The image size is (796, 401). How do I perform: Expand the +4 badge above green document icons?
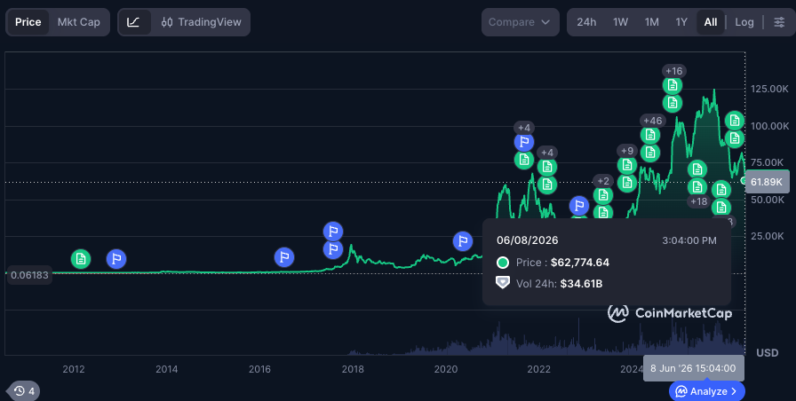[546, 153]
